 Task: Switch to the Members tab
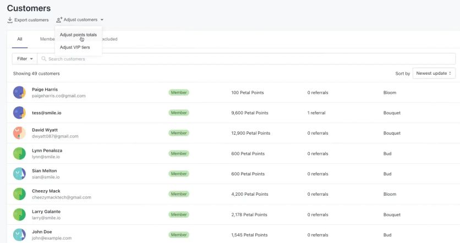(47, 39)
